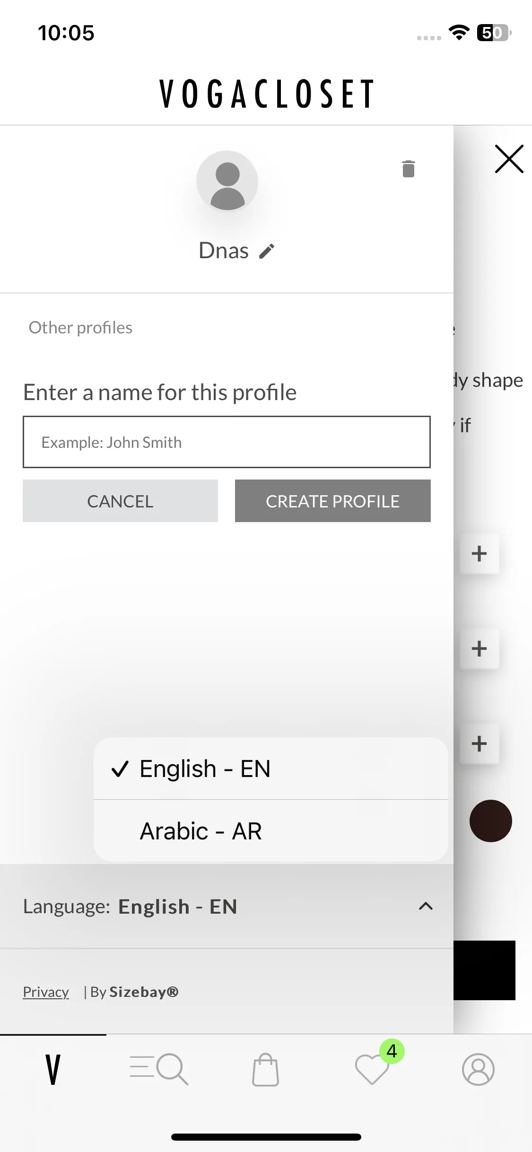Image resolution: width=532 pixels, height=1152 pixels.
Task: Collapse the Language dropdown chevron
Action: (426, 906)
